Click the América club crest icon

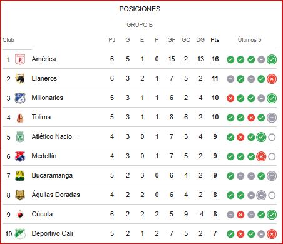click(x=20, y=59)
